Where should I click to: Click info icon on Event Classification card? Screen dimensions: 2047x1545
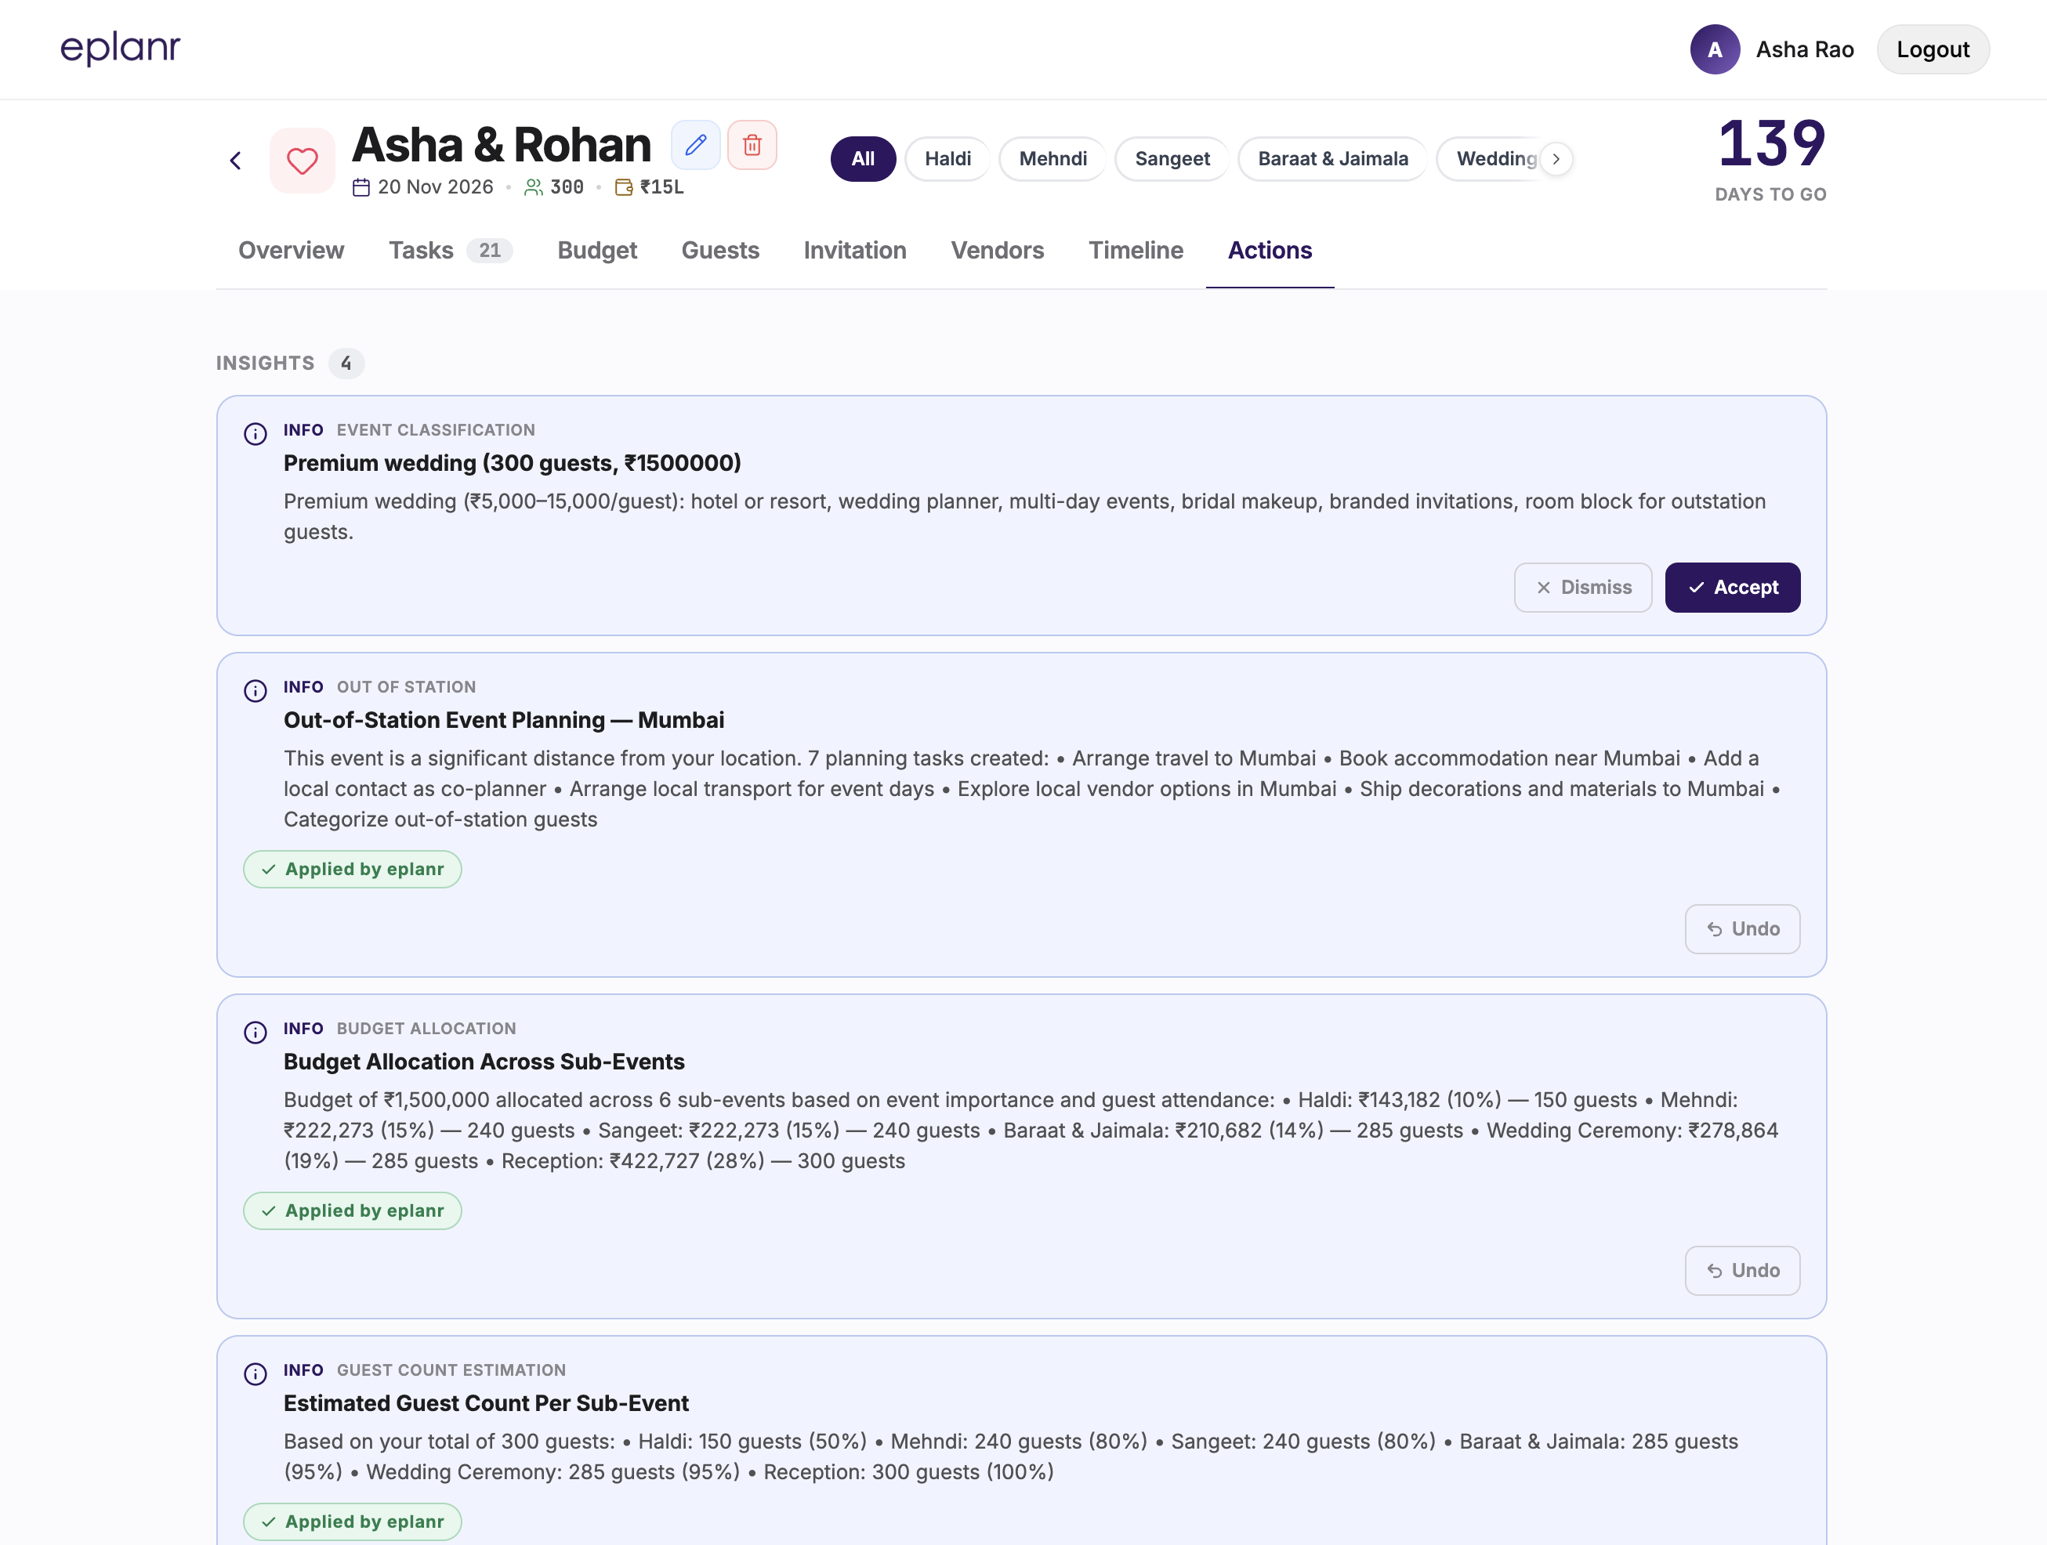pos(255,434)
